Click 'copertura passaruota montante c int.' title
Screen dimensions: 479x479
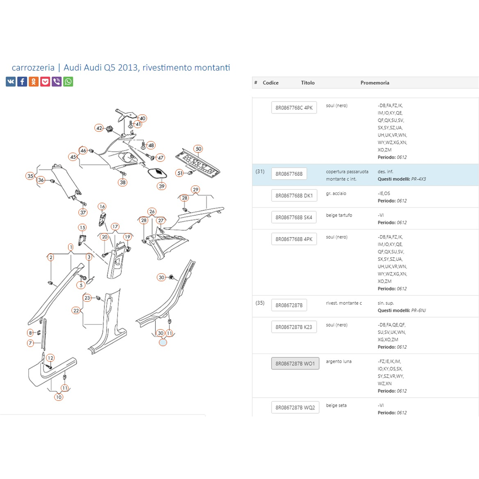click(347, 175)
